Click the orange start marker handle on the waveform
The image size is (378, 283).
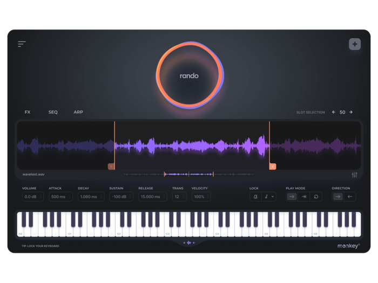pos(111,167)
